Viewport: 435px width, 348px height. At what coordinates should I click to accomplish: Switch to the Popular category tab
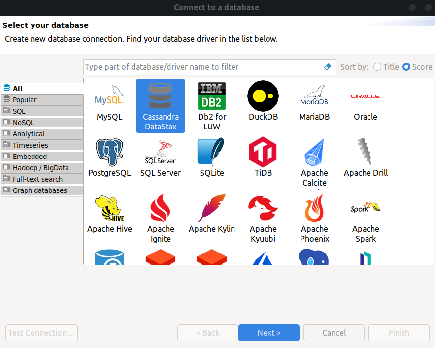point(25,100)
